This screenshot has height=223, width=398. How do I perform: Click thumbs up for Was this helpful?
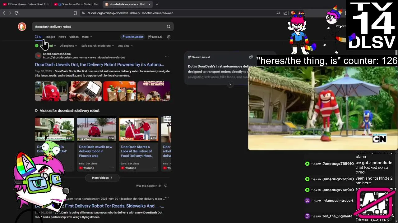(x=160, y=186)
